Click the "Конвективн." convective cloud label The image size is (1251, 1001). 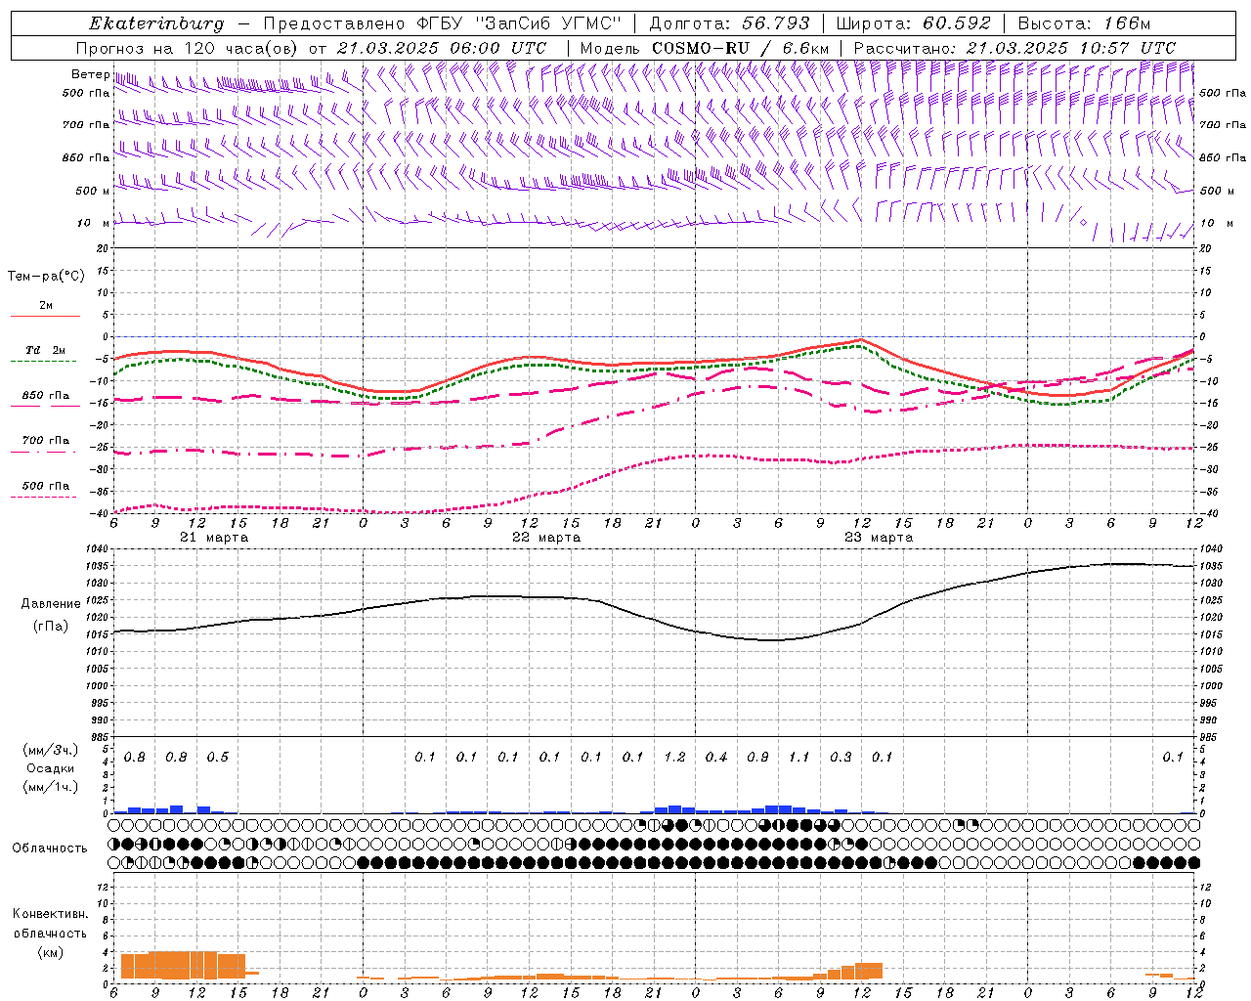pyautogui.click(x=50, y=914)
